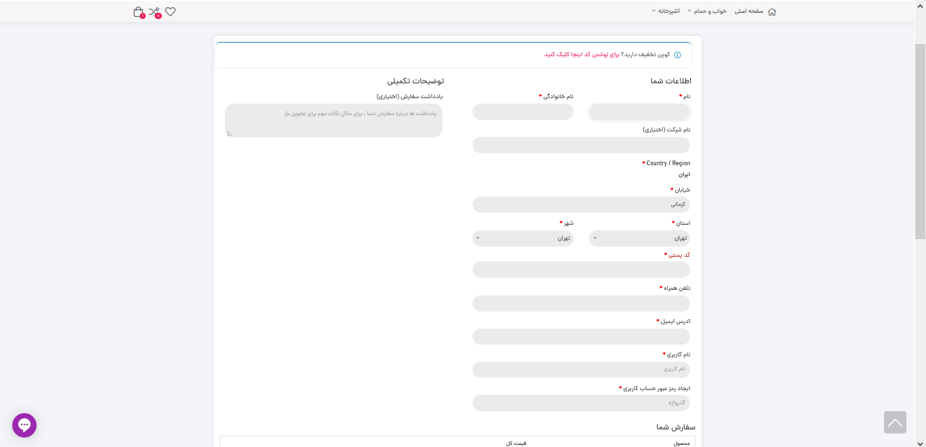The height and width of the screenshot is (447, 926).
Task: Select the کد پستی input field
Action: pyautogui.click(x=581, y=270)
